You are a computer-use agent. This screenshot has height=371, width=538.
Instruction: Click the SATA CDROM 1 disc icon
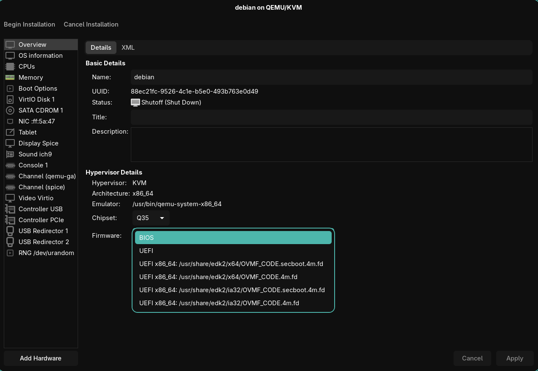(x=10, y=110)
